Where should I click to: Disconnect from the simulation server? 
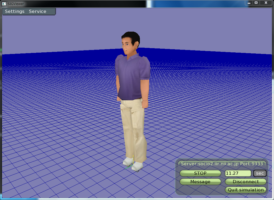(x=246, y=182)
